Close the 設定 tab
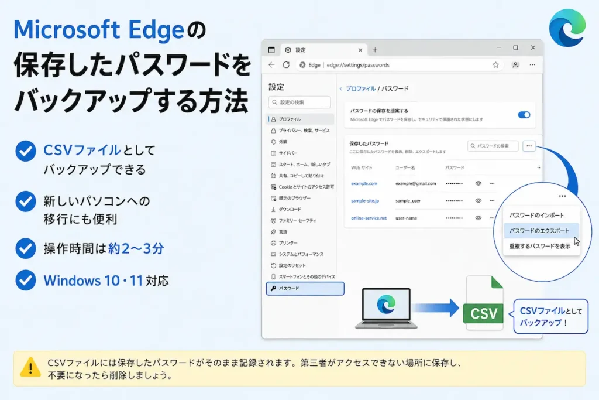Viewport: 599px width, 400px height. [x=360, y=50]
